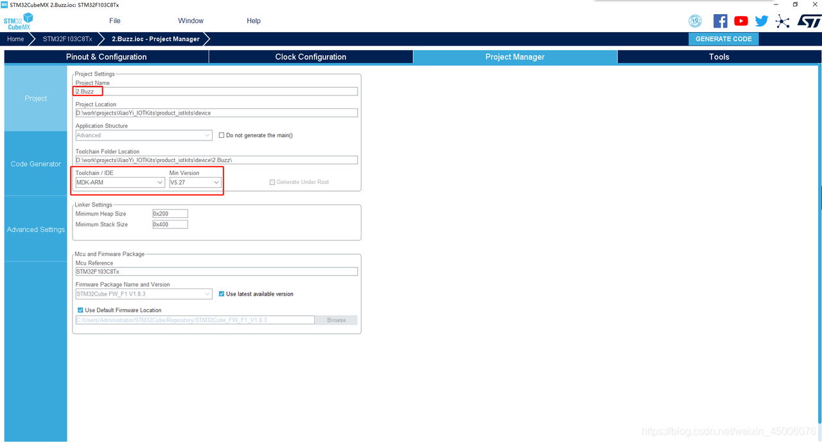Image resolution: width=822 pixels, height=443 pixels.
Task: Open the File menu
Action: 115,21
